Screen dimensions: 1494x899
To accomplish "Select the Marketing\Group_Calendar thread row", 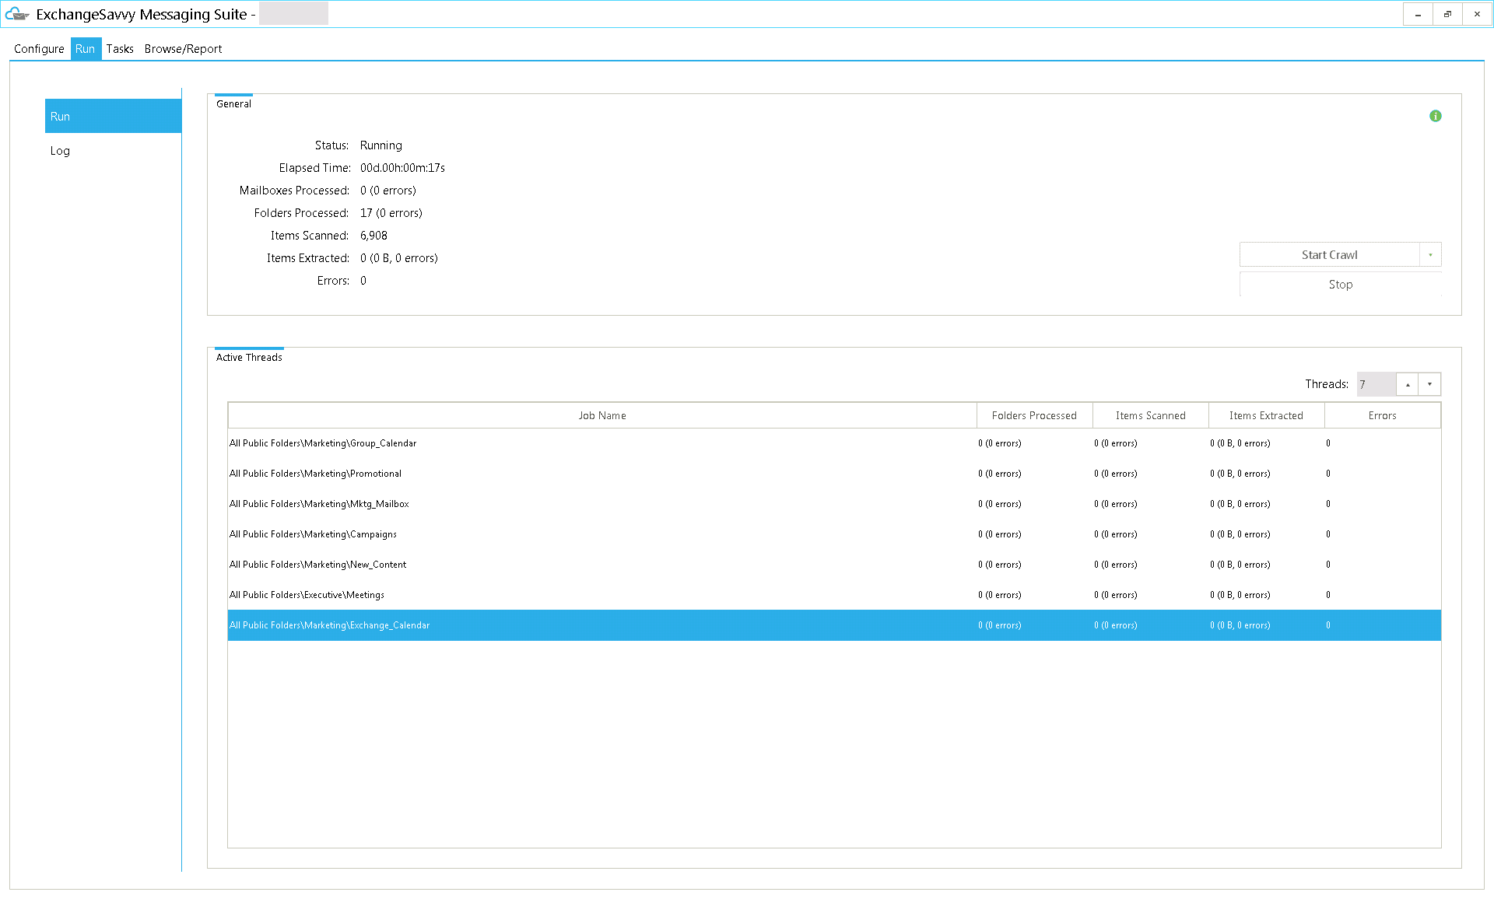I will (x=834, y=443).
